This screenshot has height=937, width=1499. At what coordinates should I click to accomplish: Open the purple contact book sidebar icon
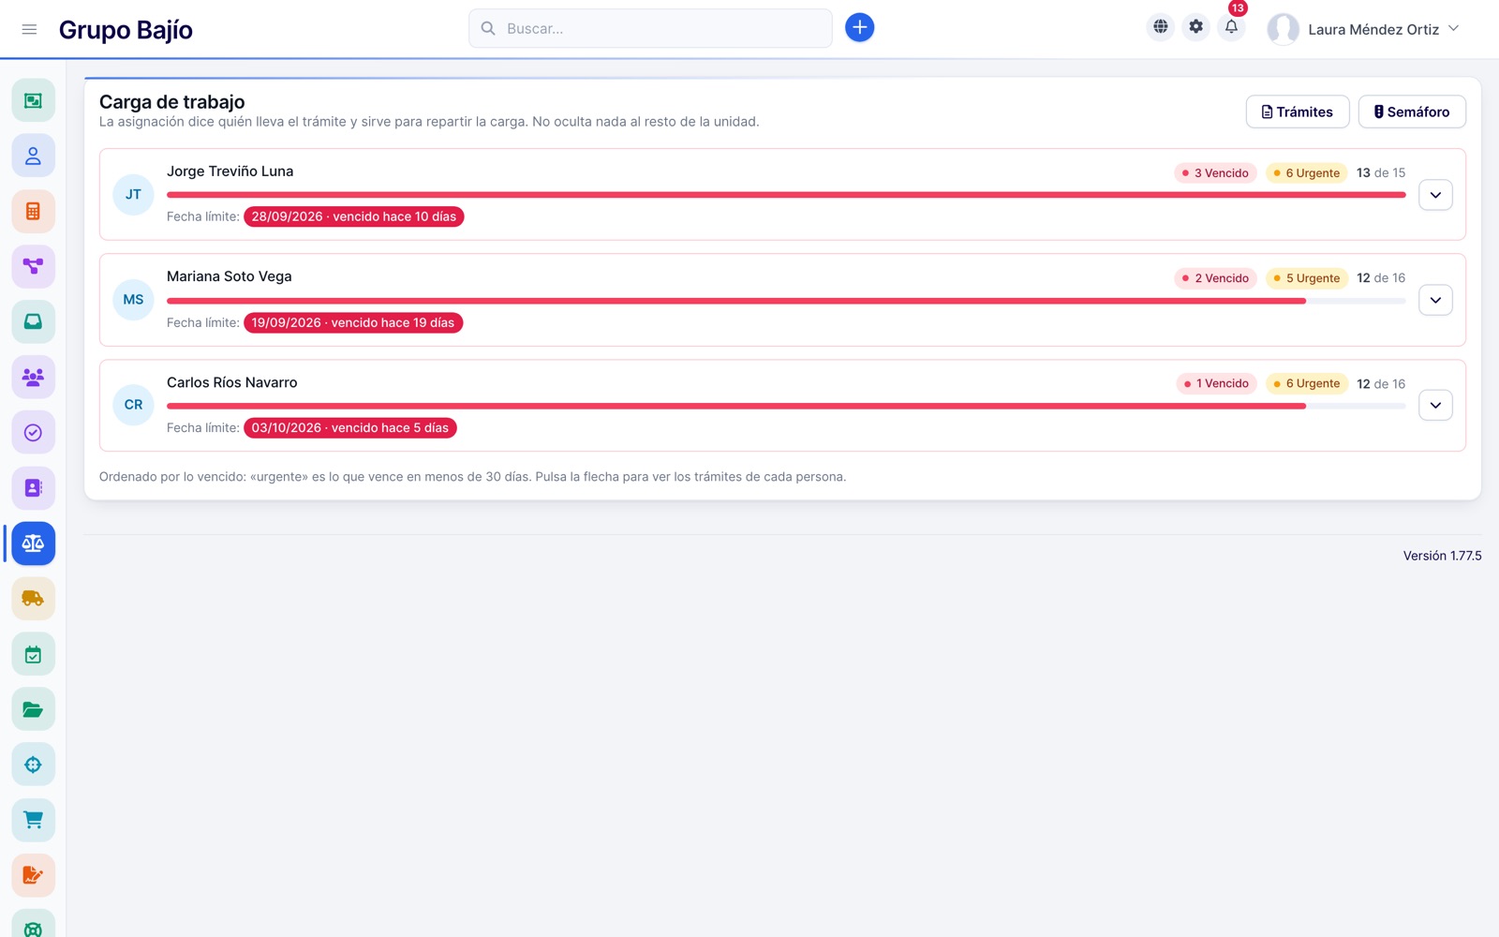[33, 487]
